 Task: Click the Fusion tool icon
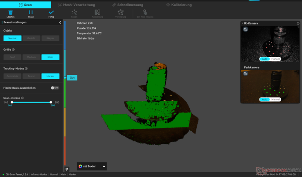(74, 12)
